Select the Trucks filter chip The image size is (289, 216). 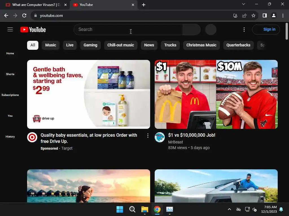tap(170, 45)
